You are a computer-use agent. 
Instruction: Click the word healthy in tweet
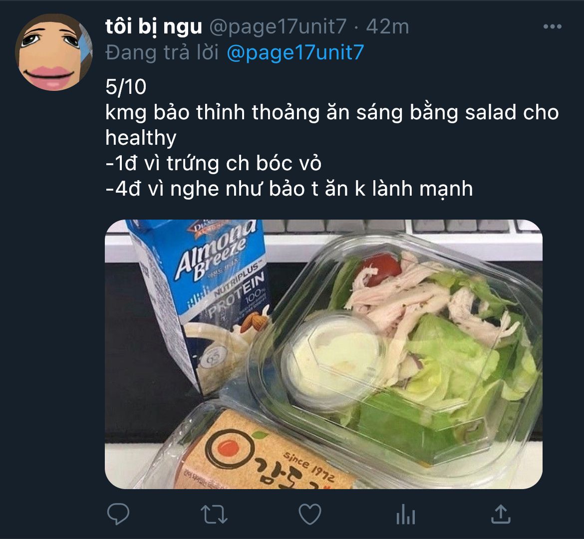[141, 138]
